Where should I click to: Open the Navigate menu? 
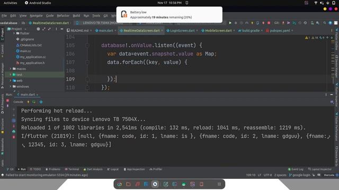36,15
